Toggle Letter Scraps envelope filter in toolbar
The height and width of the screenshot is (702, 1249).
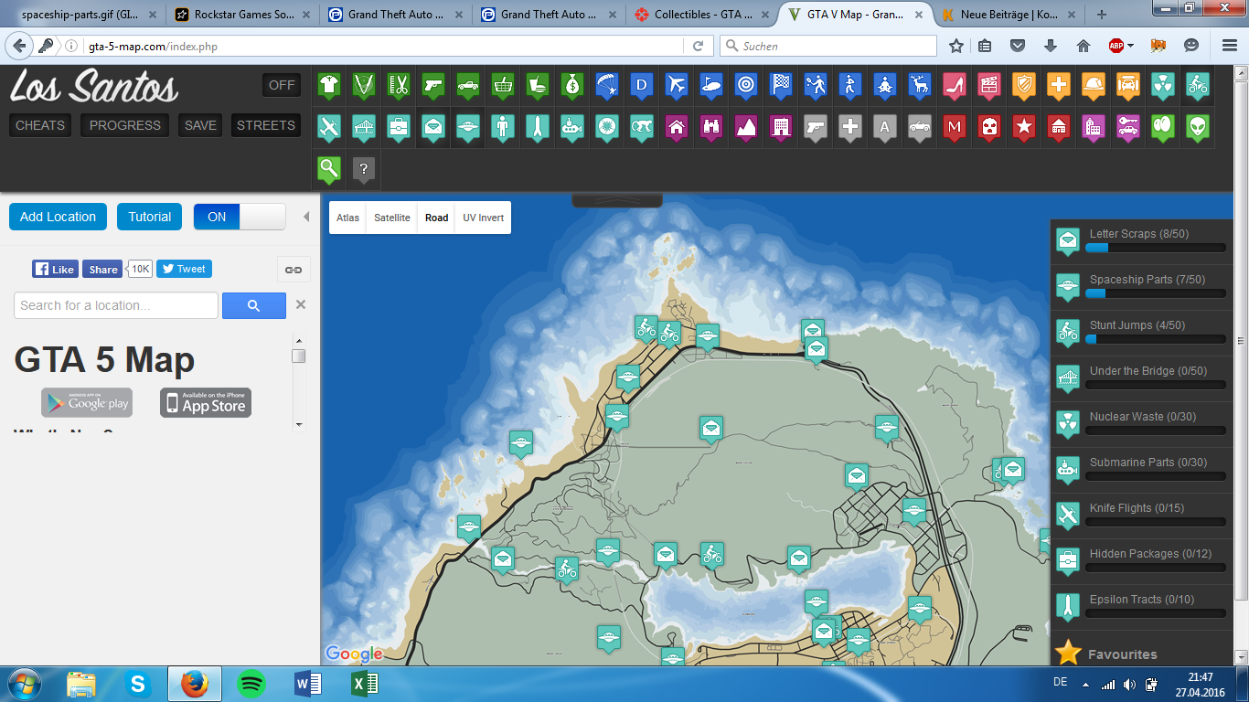click(x=432, y=128)
